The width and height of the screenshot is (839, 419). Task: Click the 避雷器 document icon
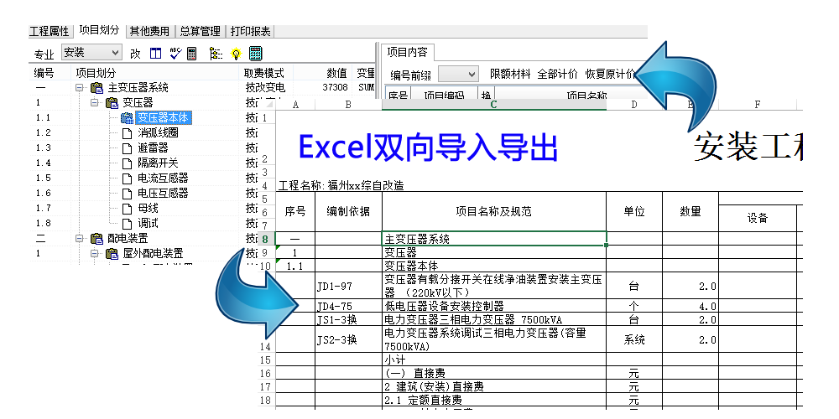click(127, 148)
